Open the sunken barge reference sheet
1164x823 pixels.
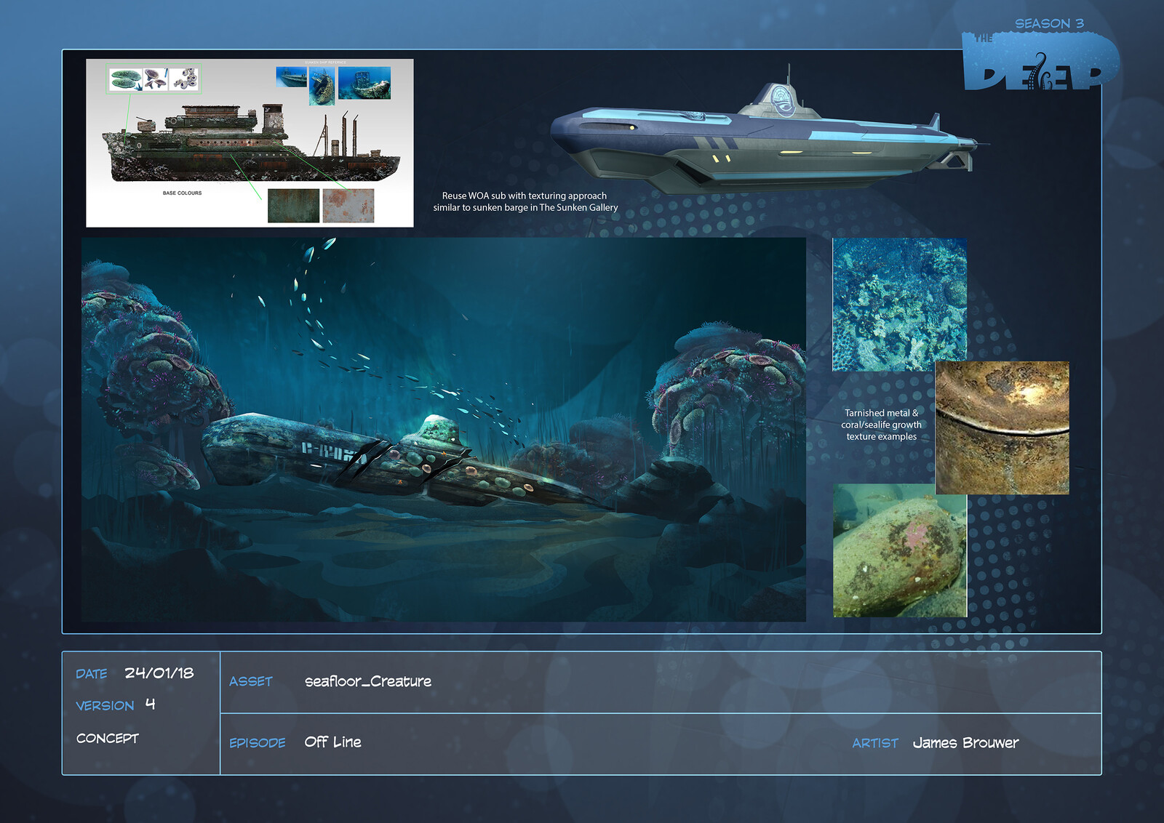250,143
